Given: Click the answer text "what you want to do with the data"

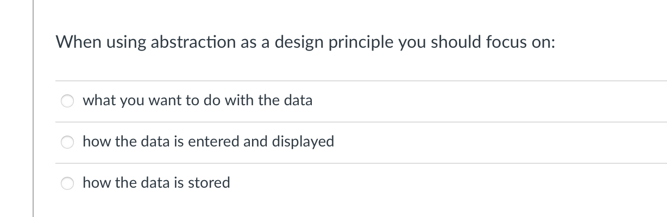Looking at the screenshot, I should [x=197, y=100].
